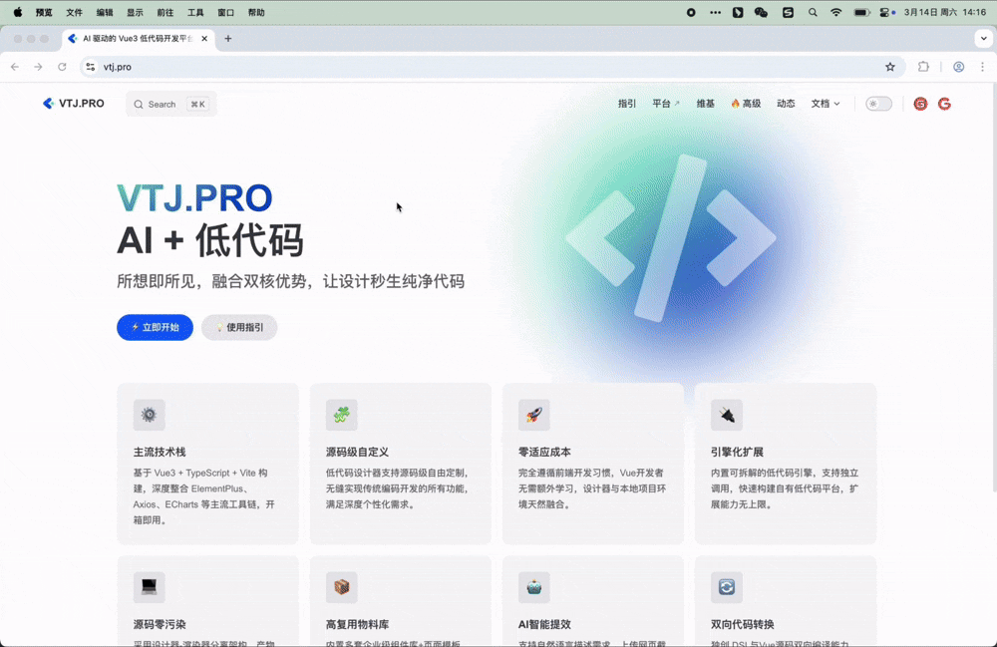Open the Gitee red circle icon link
The height and width of the screenshot is (647, 997).
click(920, 104)
